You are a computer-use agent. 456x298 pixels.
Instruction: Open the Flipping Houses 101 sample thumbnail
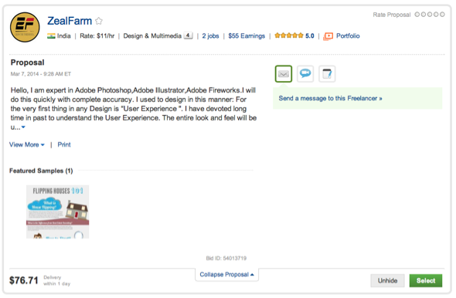pyautogui.click(x=58, y=212)
